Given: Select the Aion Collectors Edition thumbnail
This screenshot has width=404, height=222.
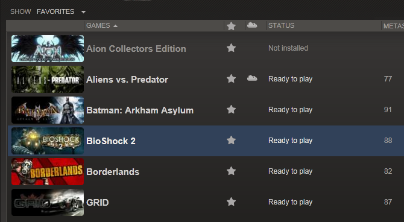Looking at the screenshot, I should pyautogui.click(x=48, y=48).
